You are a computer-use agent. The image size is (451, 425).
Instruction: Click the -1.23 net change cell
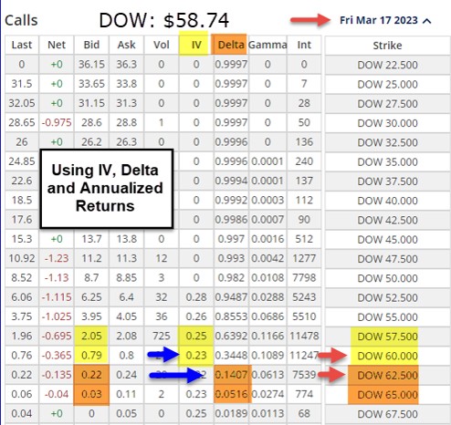click(57, 258)
